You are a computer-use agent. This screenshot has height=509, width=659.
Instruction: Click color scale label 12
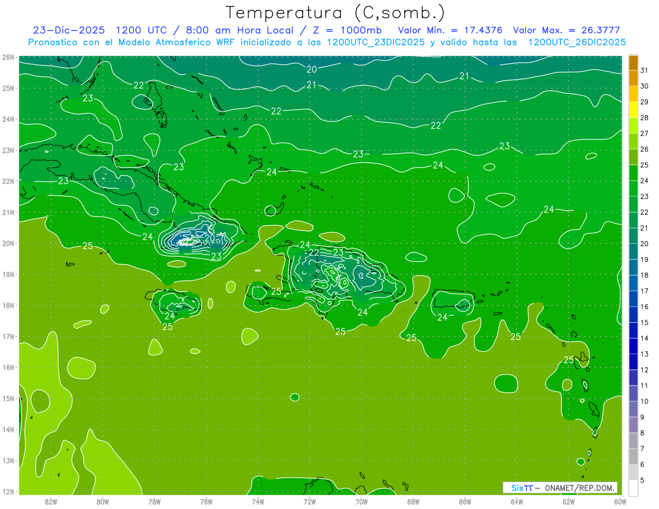644,370
